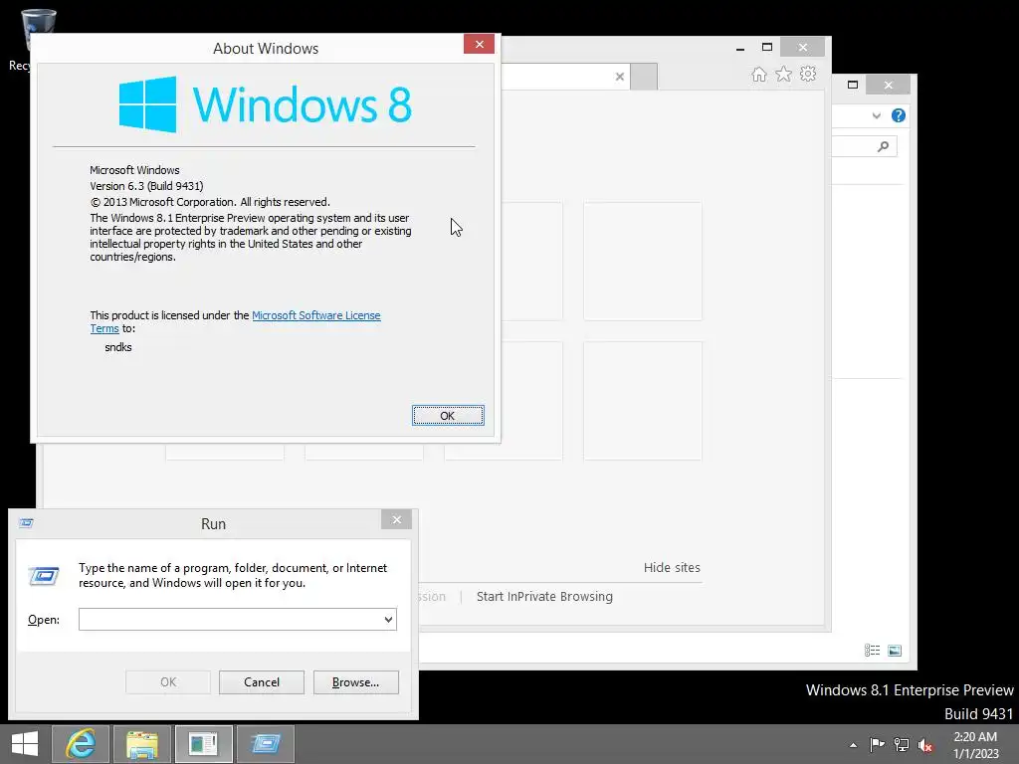Image resolution: width=1019 pixels, height=764 pixels.
Task: Switch to About Windows taskbar button
Action: [203, 744]
